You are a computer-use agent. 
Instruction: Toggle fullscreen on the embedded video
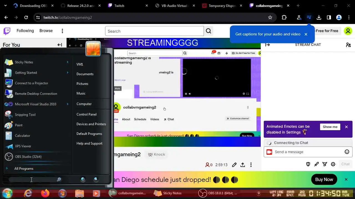coord(248,94)
